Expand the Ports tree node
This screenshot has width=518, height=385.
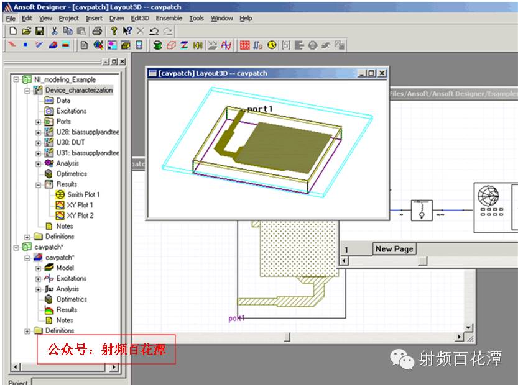point(38,122)
